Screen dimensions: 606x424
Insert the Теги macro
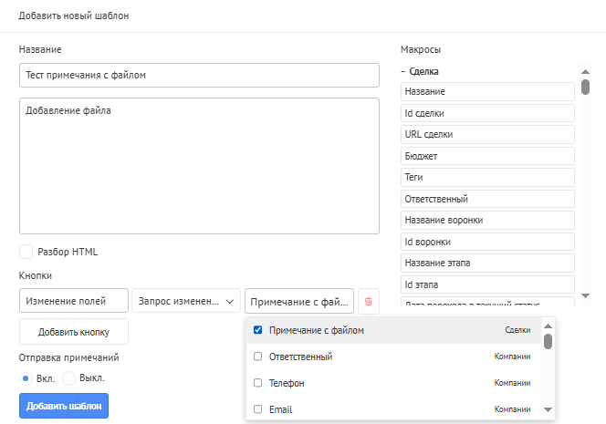487,177
